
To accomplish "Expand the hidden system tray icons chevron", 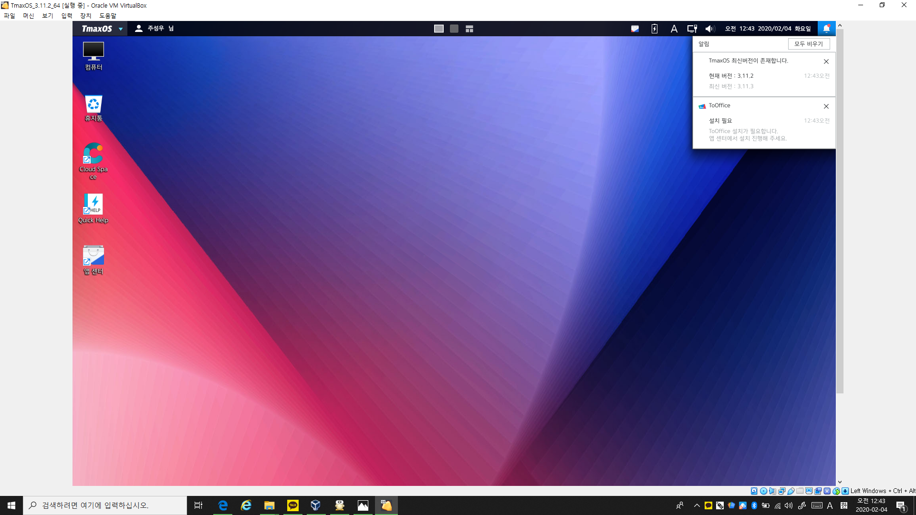I will (x=697, y=505).
